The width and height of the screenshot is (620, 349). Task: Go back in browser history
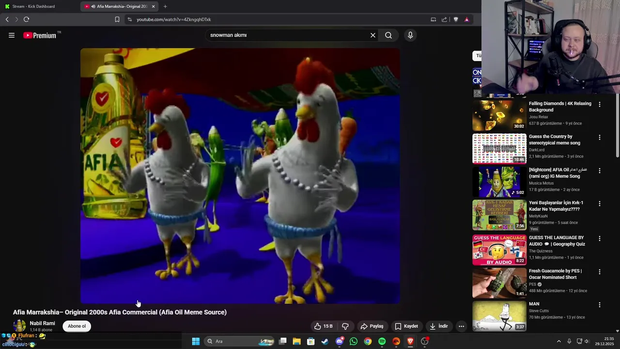point(7,19)
